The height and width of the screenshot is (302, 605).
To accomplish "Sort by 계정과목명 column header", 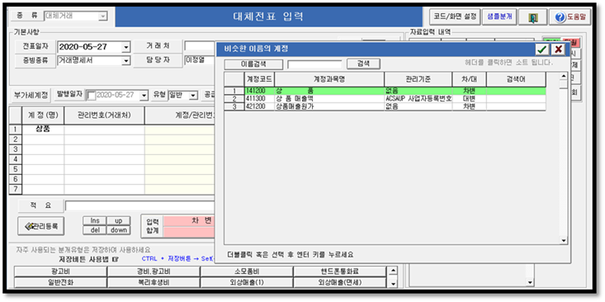I will pos(329,79).
